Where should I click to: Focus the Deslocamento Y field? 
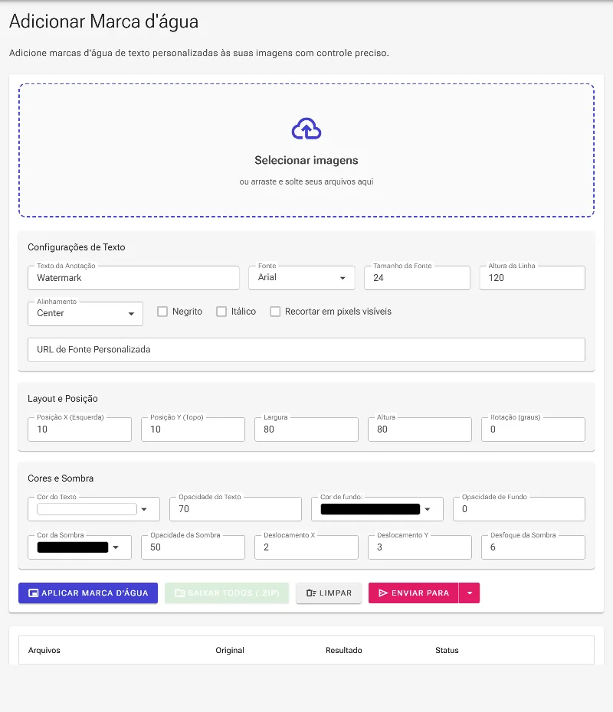pyautogui.click(x=420, y=547)
